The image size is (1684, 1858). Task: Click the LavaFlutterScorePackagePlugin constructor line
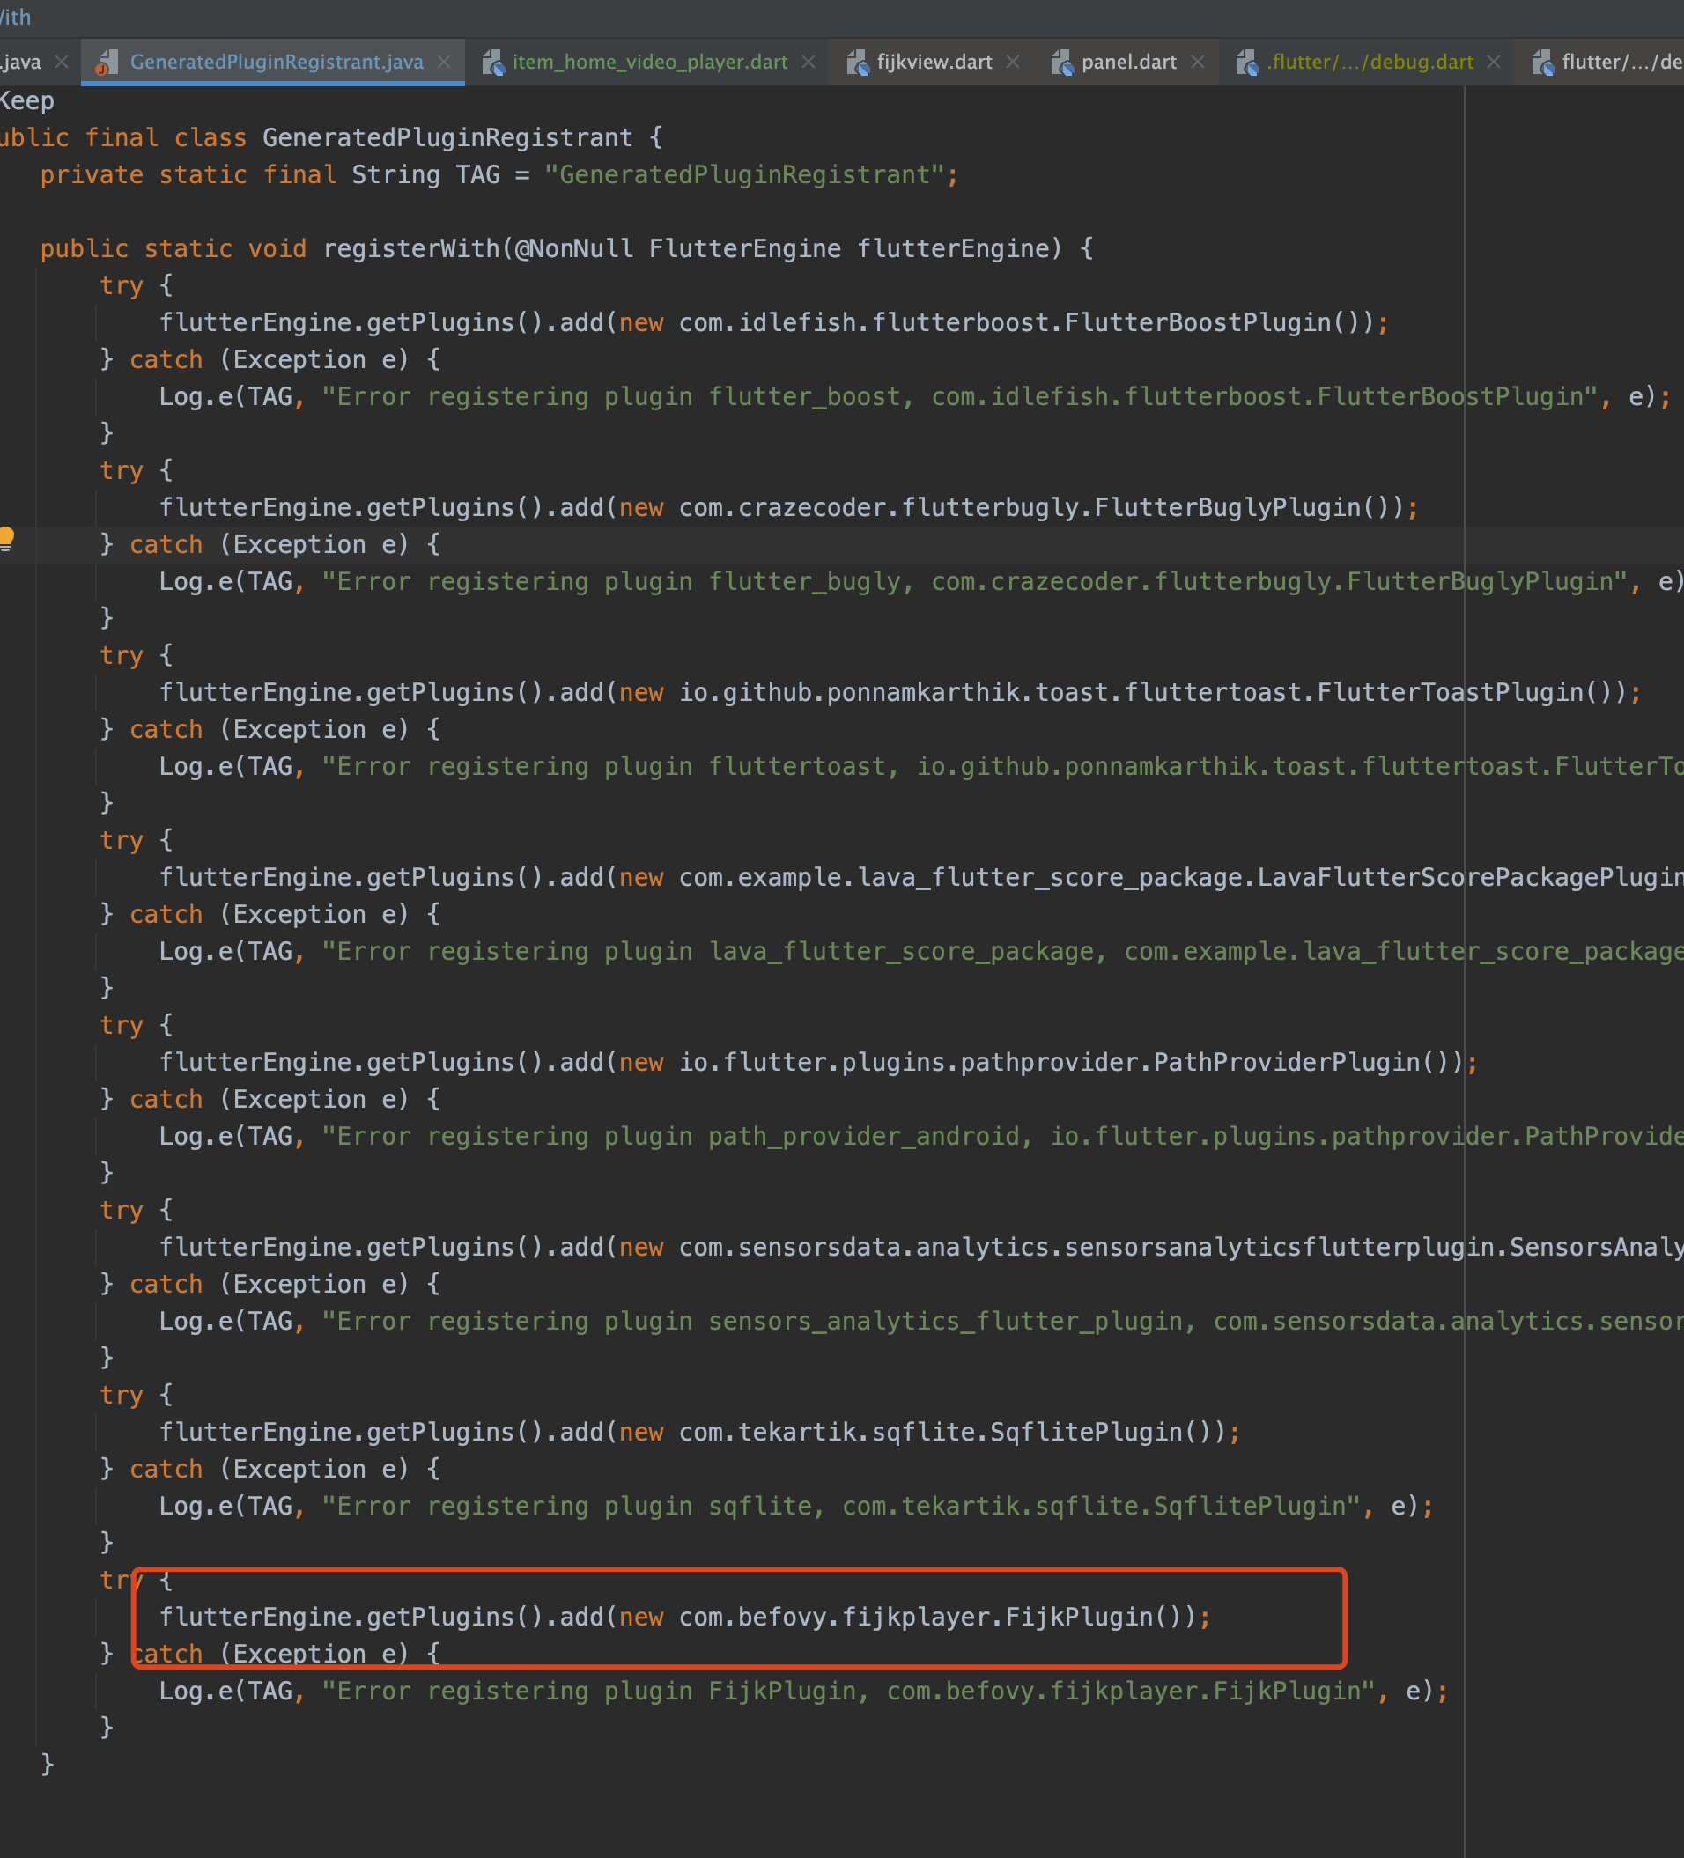(x=922, y=877)
